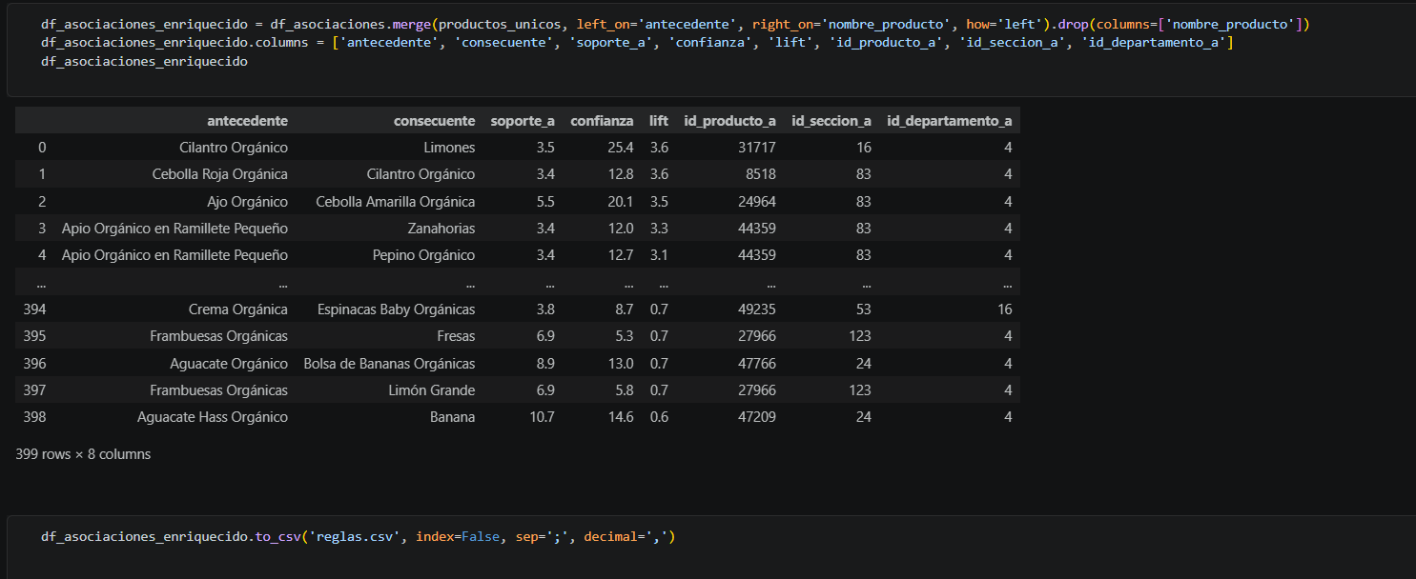Select the Cilantro Orgánico cell in row 0

233,147
